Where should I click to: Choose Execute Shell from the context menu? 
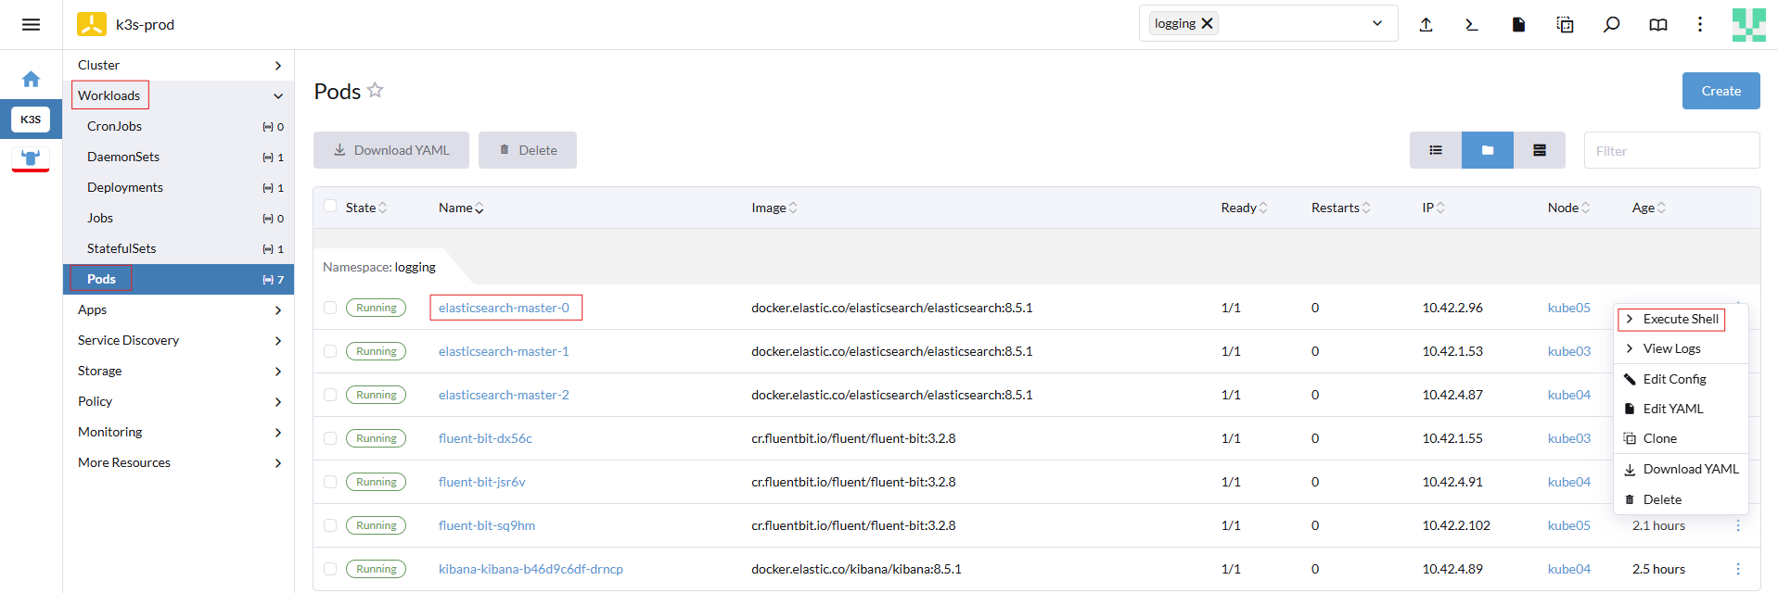tap(1681, 319)
